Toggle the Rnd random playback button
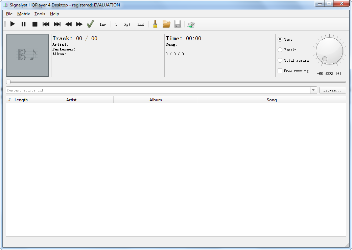 click(141, 24)
